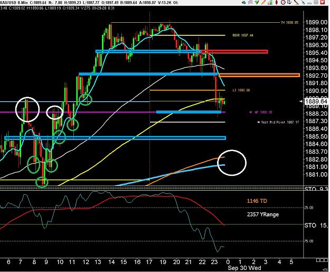This screenshot has height=272, width=330.
Task: Click the 23 hour mark on time axis
Action: (x=214, y=262)
